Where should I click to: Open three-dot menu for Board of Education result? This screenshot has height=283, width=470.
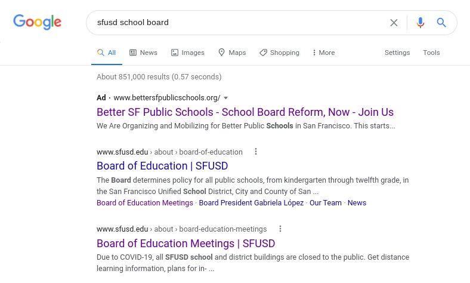point(256,152)
